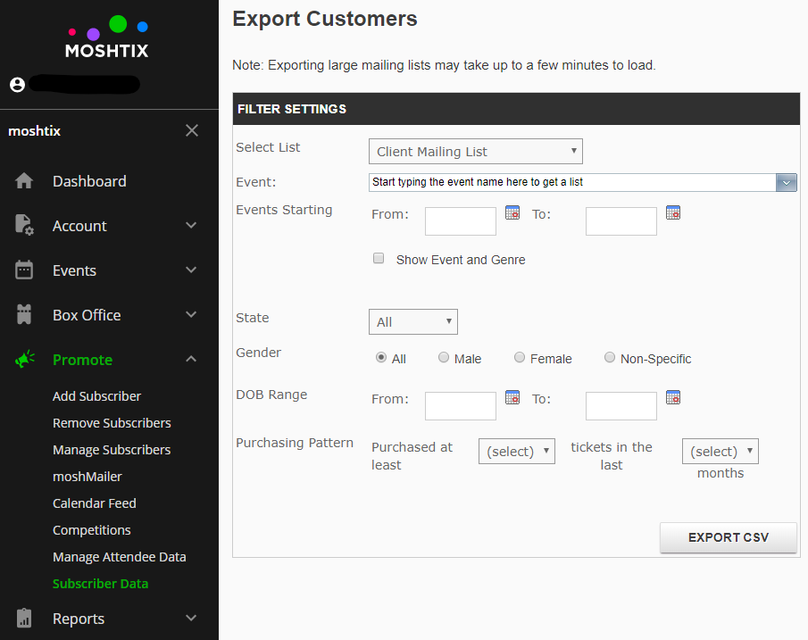Open the moshMailer link
Image resolution: width=808 pixels, height=640 pixels.
click(x=87, y=477)
